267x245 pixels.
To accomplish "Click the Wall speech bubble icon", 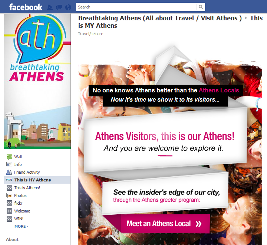I will click(x=9, y=156).
